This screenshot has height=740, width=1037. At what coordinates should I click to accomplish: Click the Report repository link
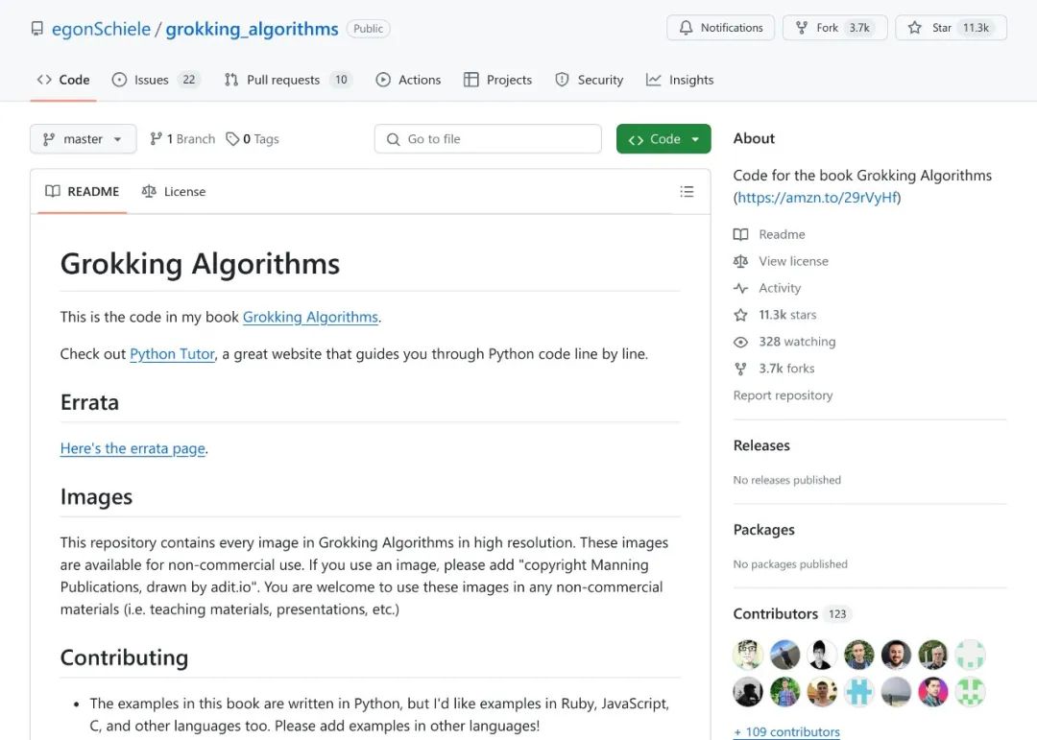tap(784, 395)
